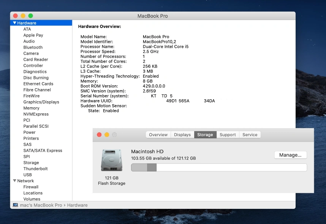Click the Hardware path bar segment
Viewport: 326px width, 224px height.
tap(78, 205)
